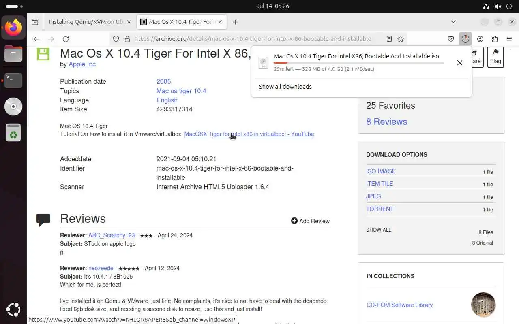Select the Mac Os X 10.4 Tiger tab
This screenshot has height=324, width=519.
[x=182, y=22]
